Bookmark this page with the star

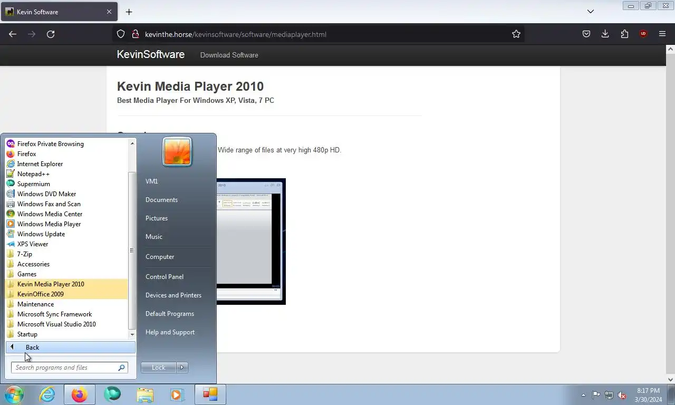point(516,34)
